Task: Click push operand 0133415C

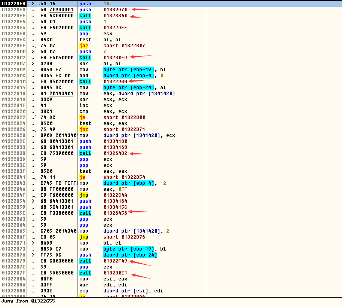Action: (x=115, y=207)
